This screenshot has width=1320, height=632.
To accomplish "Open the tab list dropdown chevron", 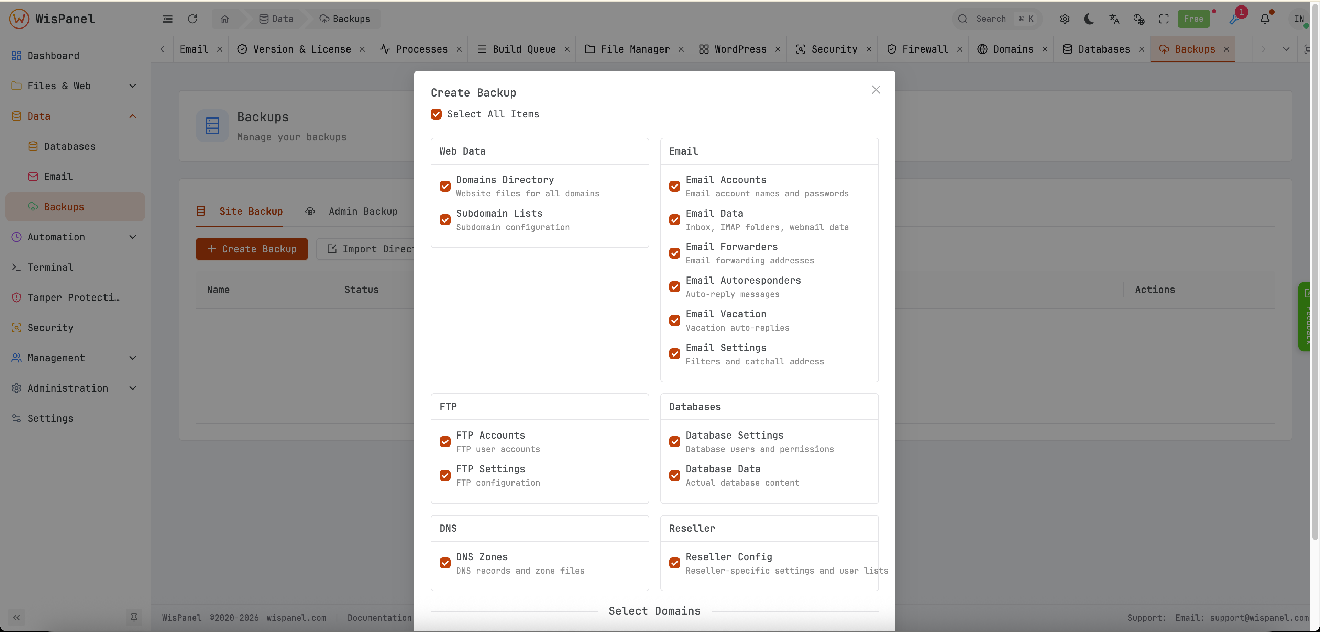I will pyautogui.click(x=1286, y=49).
